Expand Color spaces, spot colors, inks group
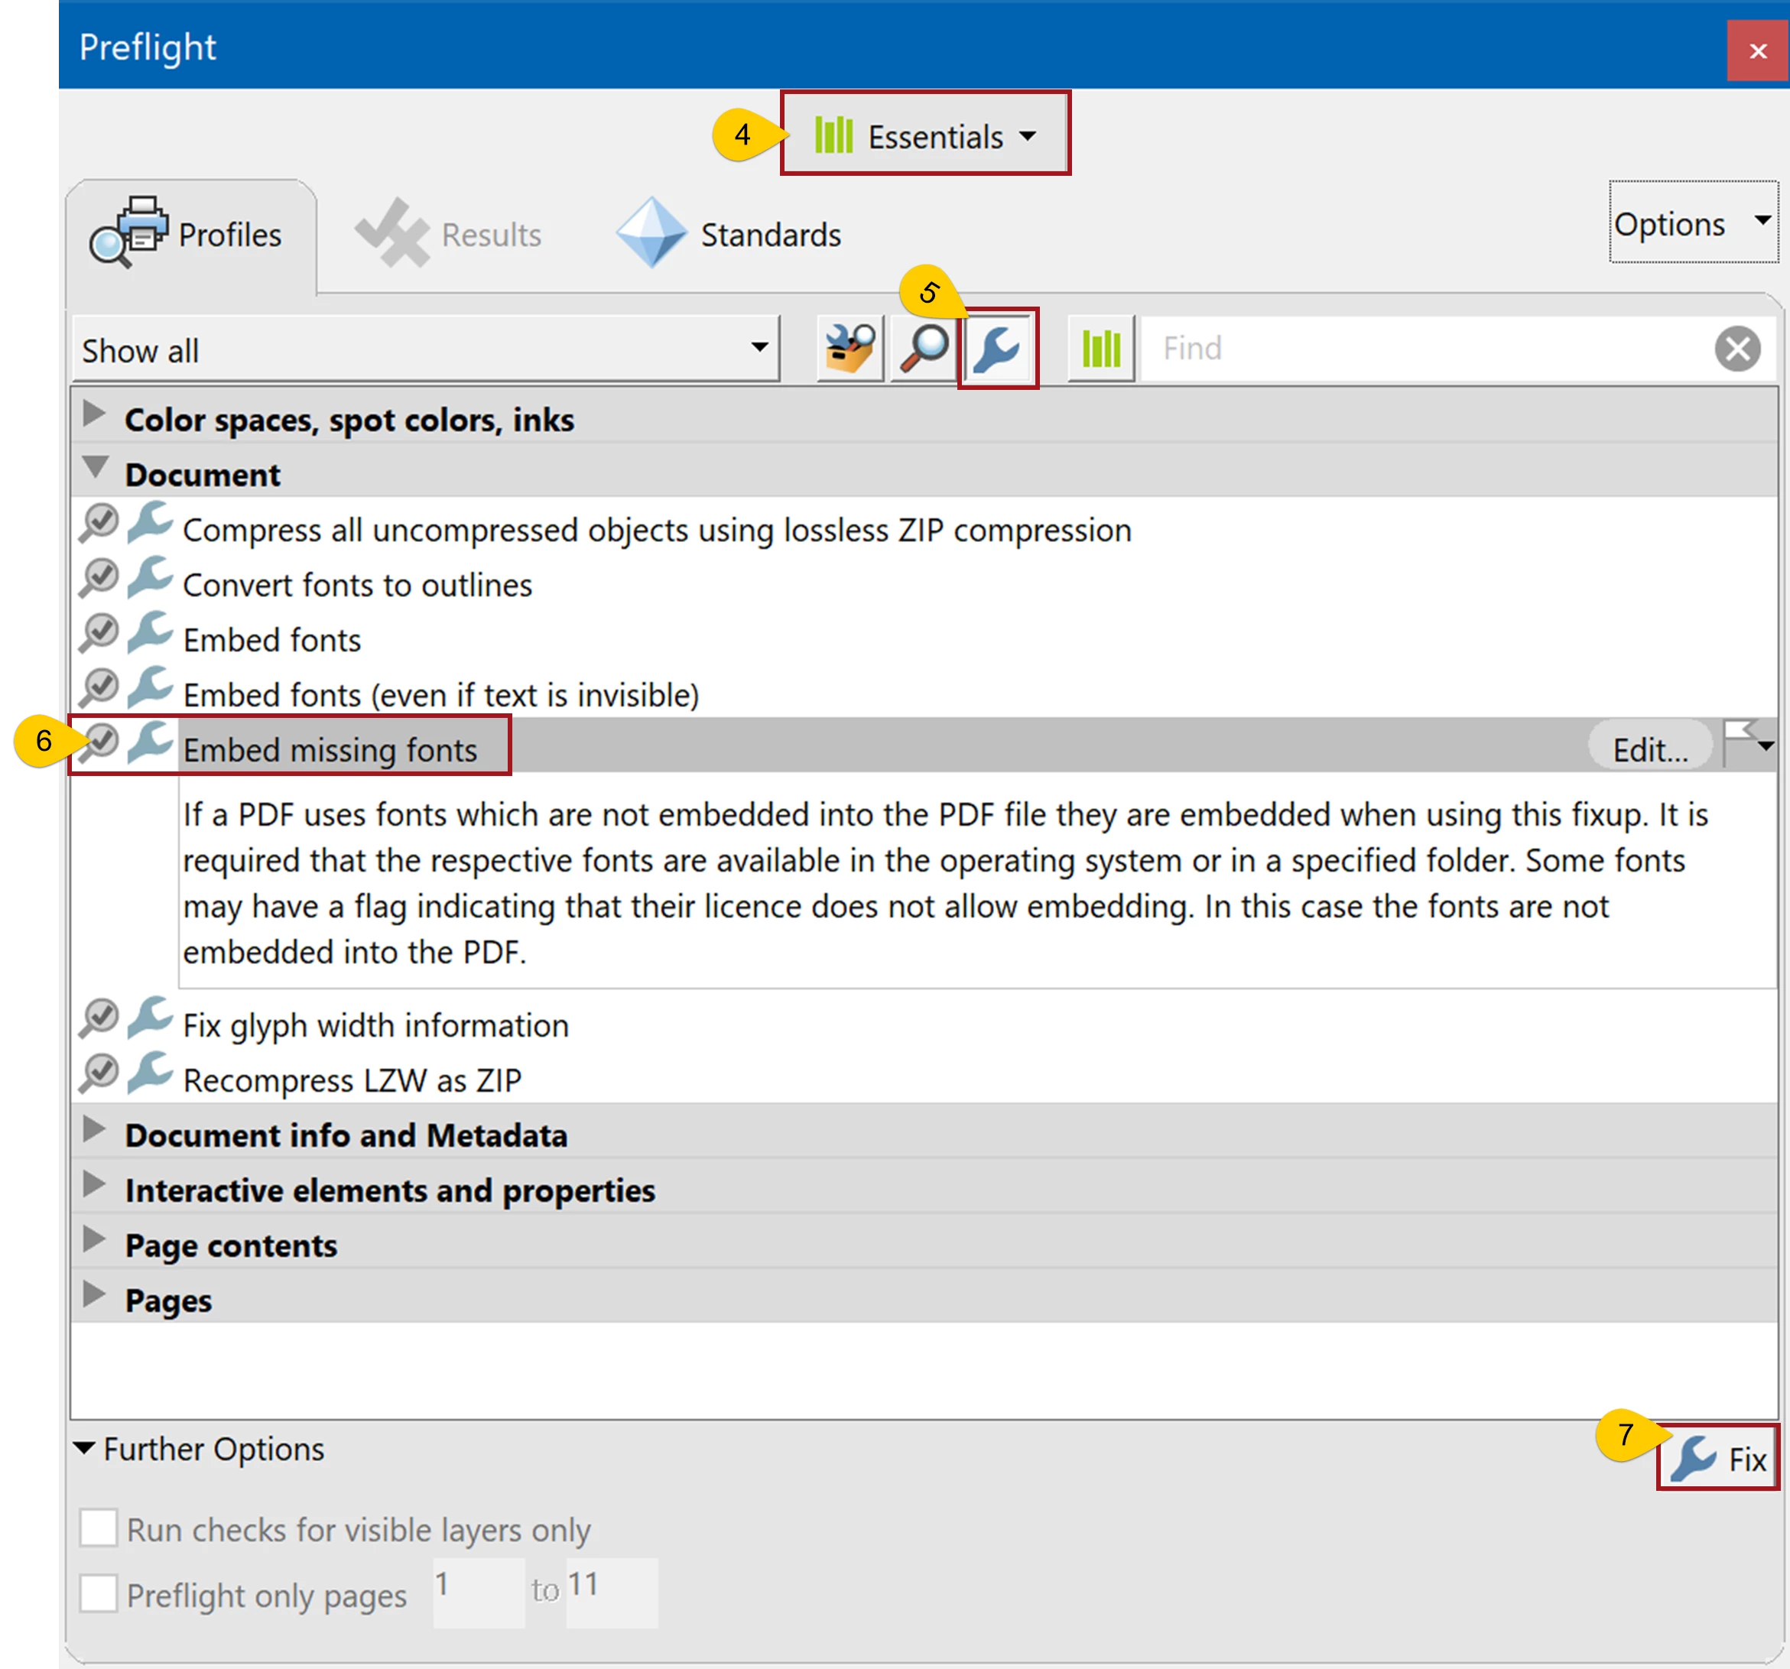The height and width of the screenshot is (1669, 1790). click(93, 415)
